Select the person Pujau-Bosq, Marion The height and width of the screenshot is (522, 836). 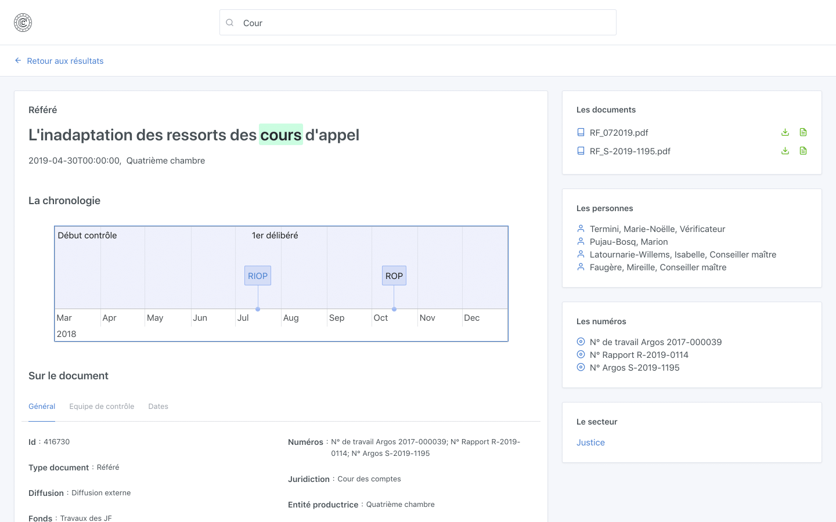pos(629,241)
